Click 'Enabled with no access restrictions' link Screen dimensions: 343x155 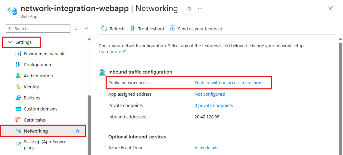tap(229, 83)
